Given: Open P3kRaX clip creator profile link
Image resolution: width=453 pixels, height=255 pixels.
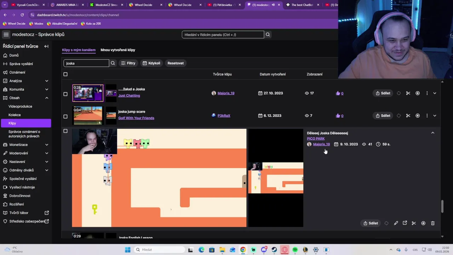Looking at the screenshot, I should point(224,115).
